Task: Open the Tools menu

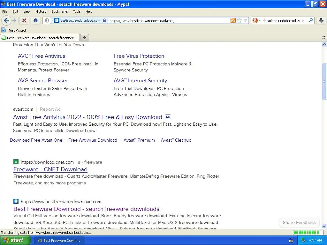Action: 77,11
